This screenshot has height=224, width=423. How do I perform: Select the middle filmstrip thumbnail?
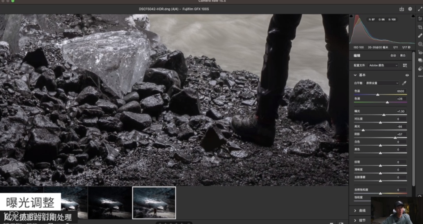point(110,202)
